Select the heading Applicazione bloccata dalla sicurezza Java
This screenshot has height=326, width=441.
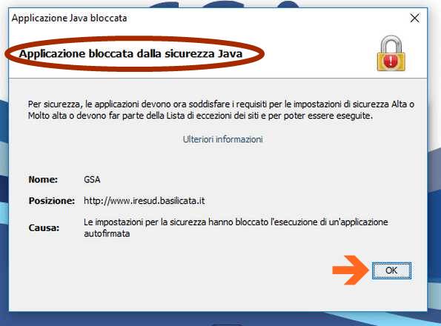pos(130,53)
